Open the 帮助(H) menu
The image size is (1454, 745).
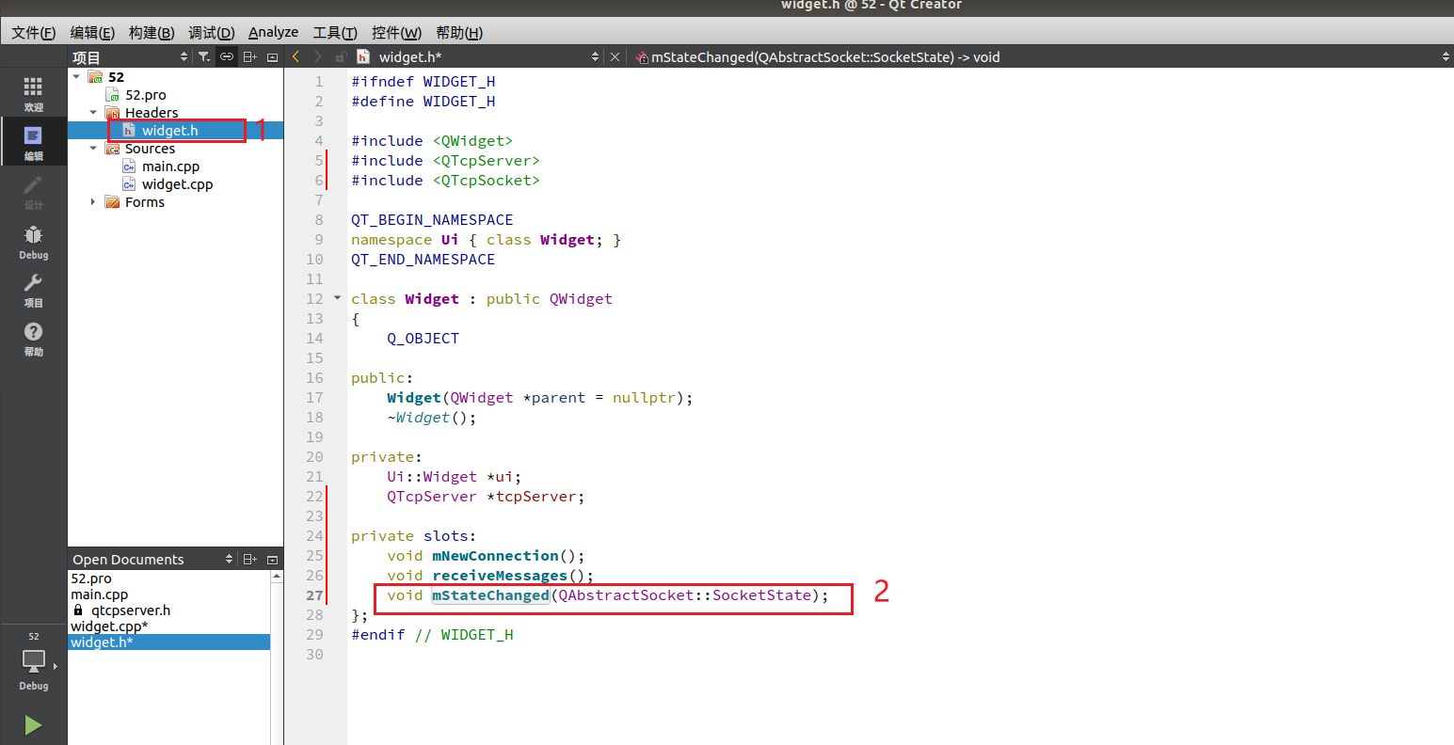point(459,33)
